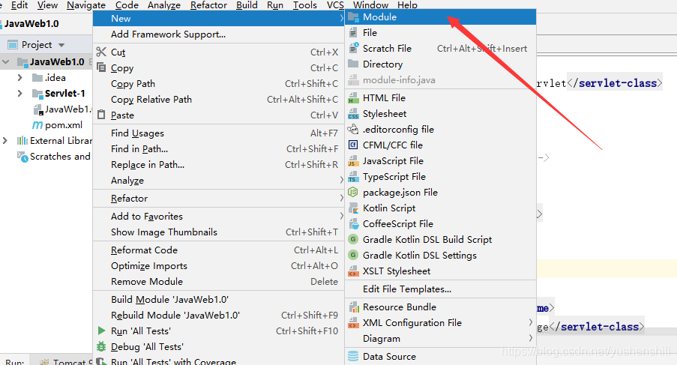This screenshot has width=677, height=365.
Task: Click the Copy Path menu entry
Action: 218,84
